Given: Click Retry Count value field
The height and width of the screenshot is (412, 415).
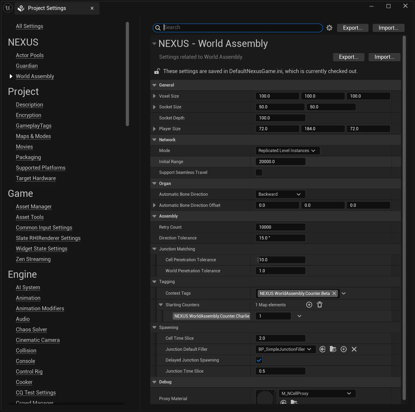Looking at the screenshot, I should [x=280, y=227].
